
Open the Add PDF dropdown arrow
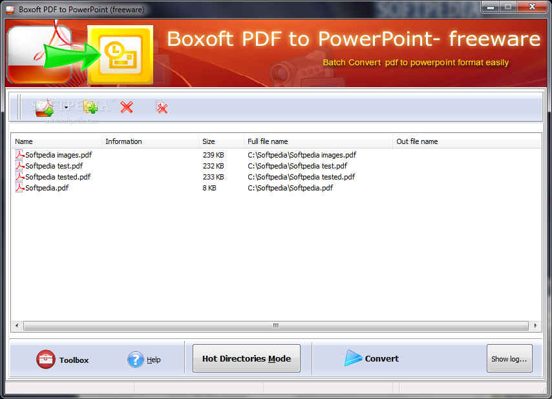66,108
